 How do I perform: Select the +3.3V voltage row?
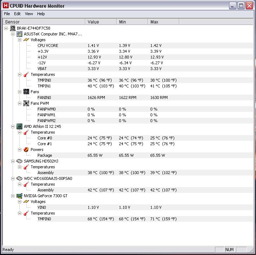click(x=145, y=51)
